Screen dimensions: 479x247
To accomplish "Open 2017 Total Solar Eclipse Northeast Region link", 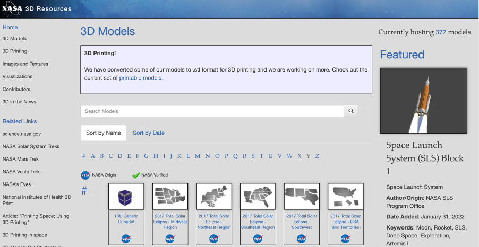I will point(214,222).
